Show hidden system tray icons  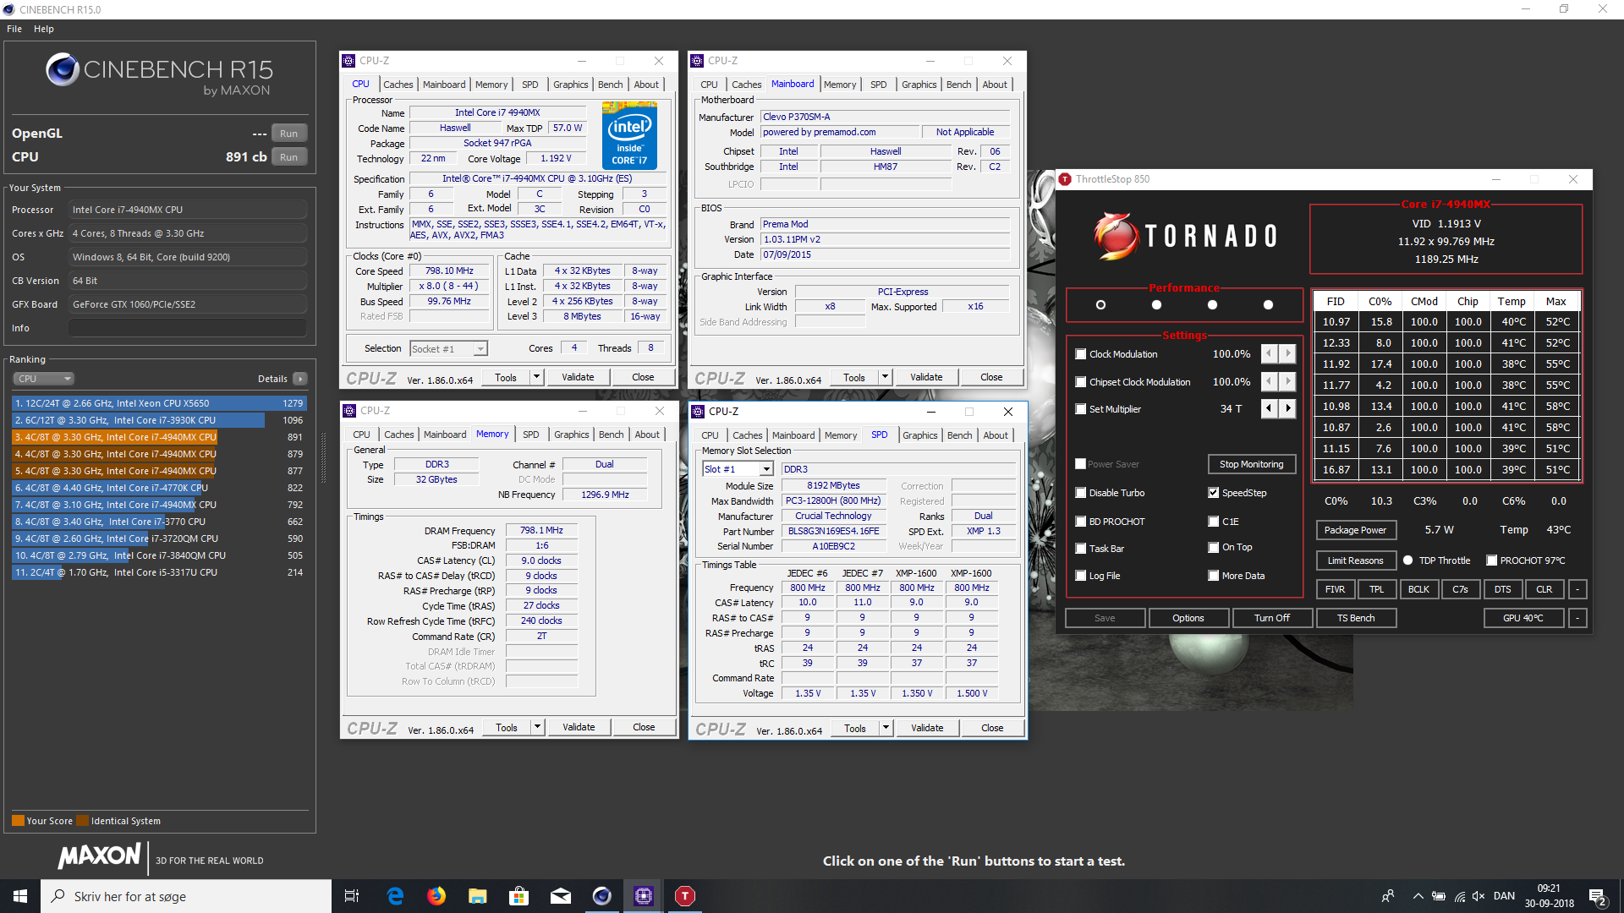coord(1418,896)
